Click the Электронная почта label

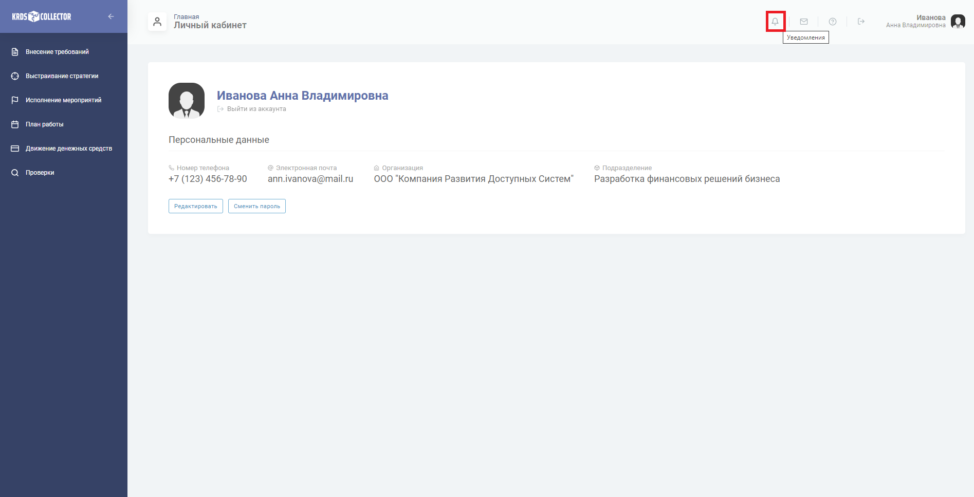pyautogui.click(x=306, y=168)
